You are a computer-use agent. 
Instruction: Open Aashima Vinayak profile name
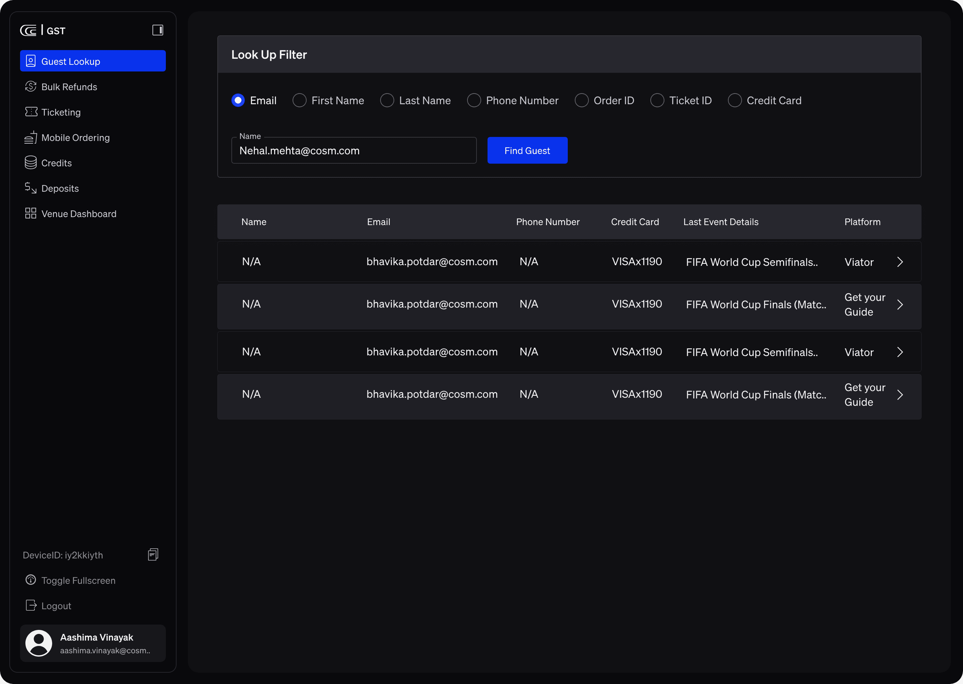coord(97,637)
